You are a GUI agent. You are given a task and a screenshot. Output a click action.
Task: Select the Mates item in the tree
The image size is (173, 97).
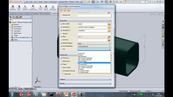pyautogui.click(x=16, y=40)
